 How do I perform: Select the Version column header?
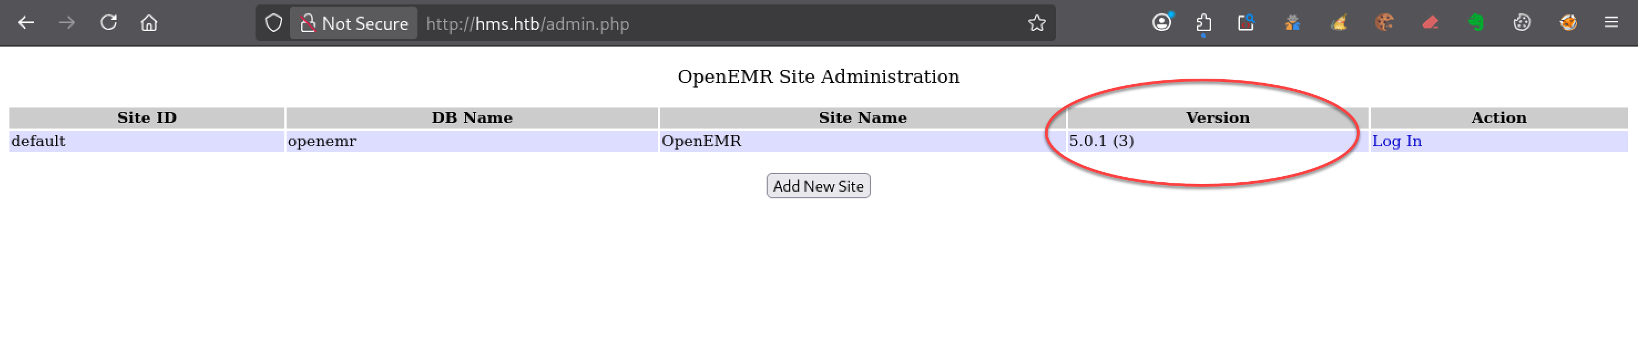click(1218, 117)
